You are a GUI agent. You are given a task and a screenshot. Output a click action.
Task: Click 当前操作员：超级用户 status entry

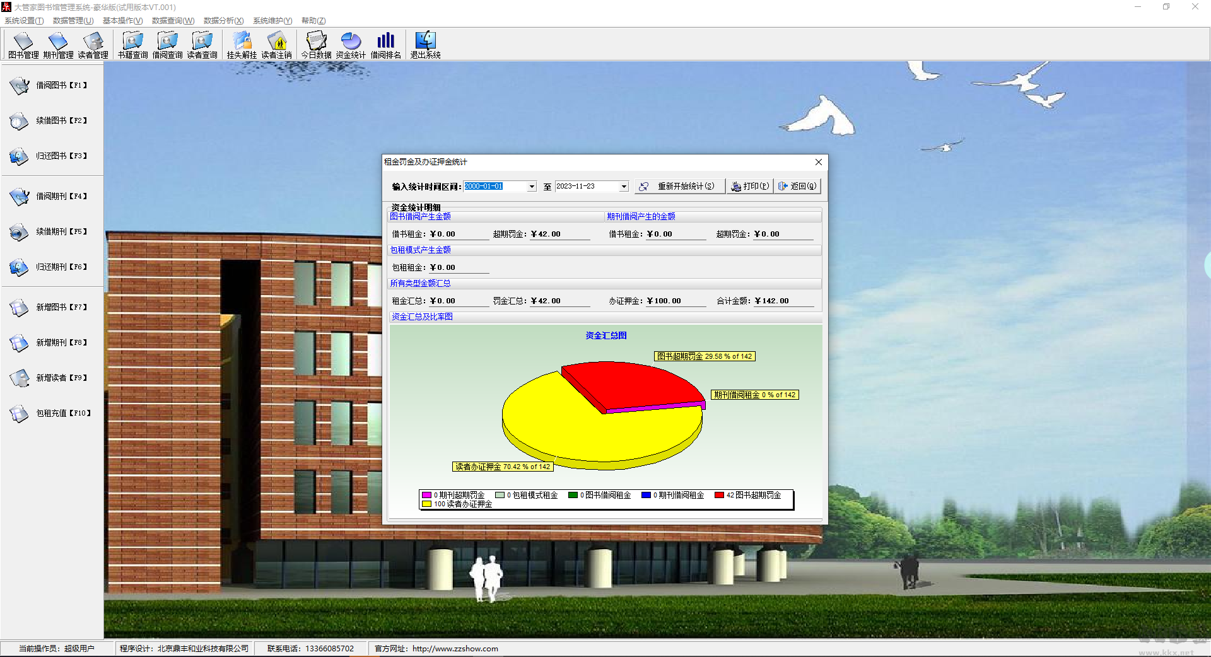point(56,648)
